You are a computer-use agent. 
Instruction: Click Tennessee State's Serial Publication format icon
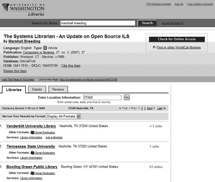32,153
